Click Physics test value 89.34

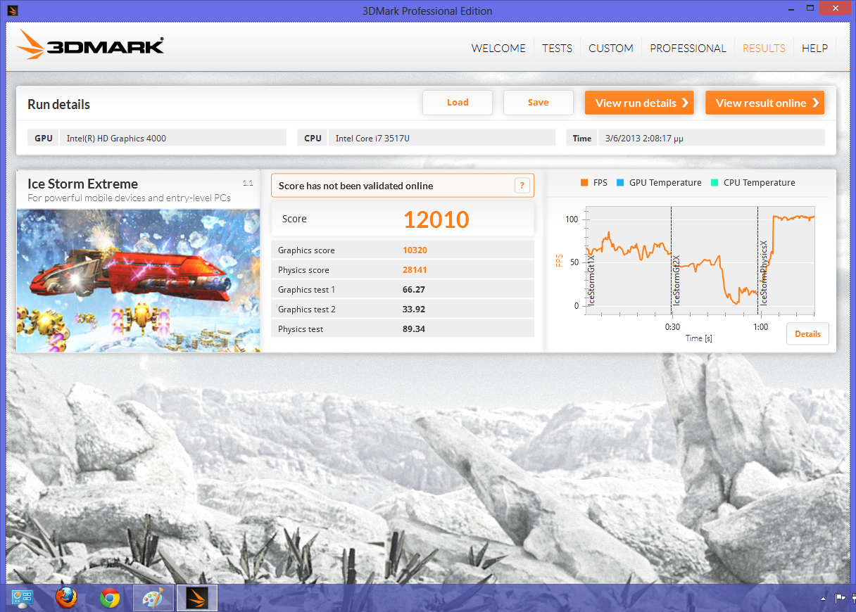[x=414, y=329]
